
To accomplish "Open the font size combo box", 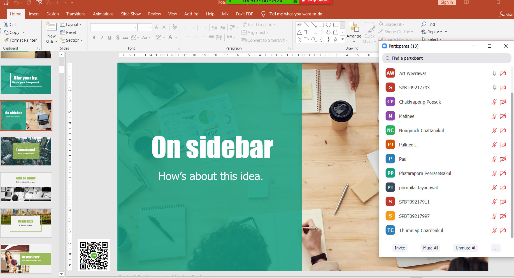I will coord(145,27).
